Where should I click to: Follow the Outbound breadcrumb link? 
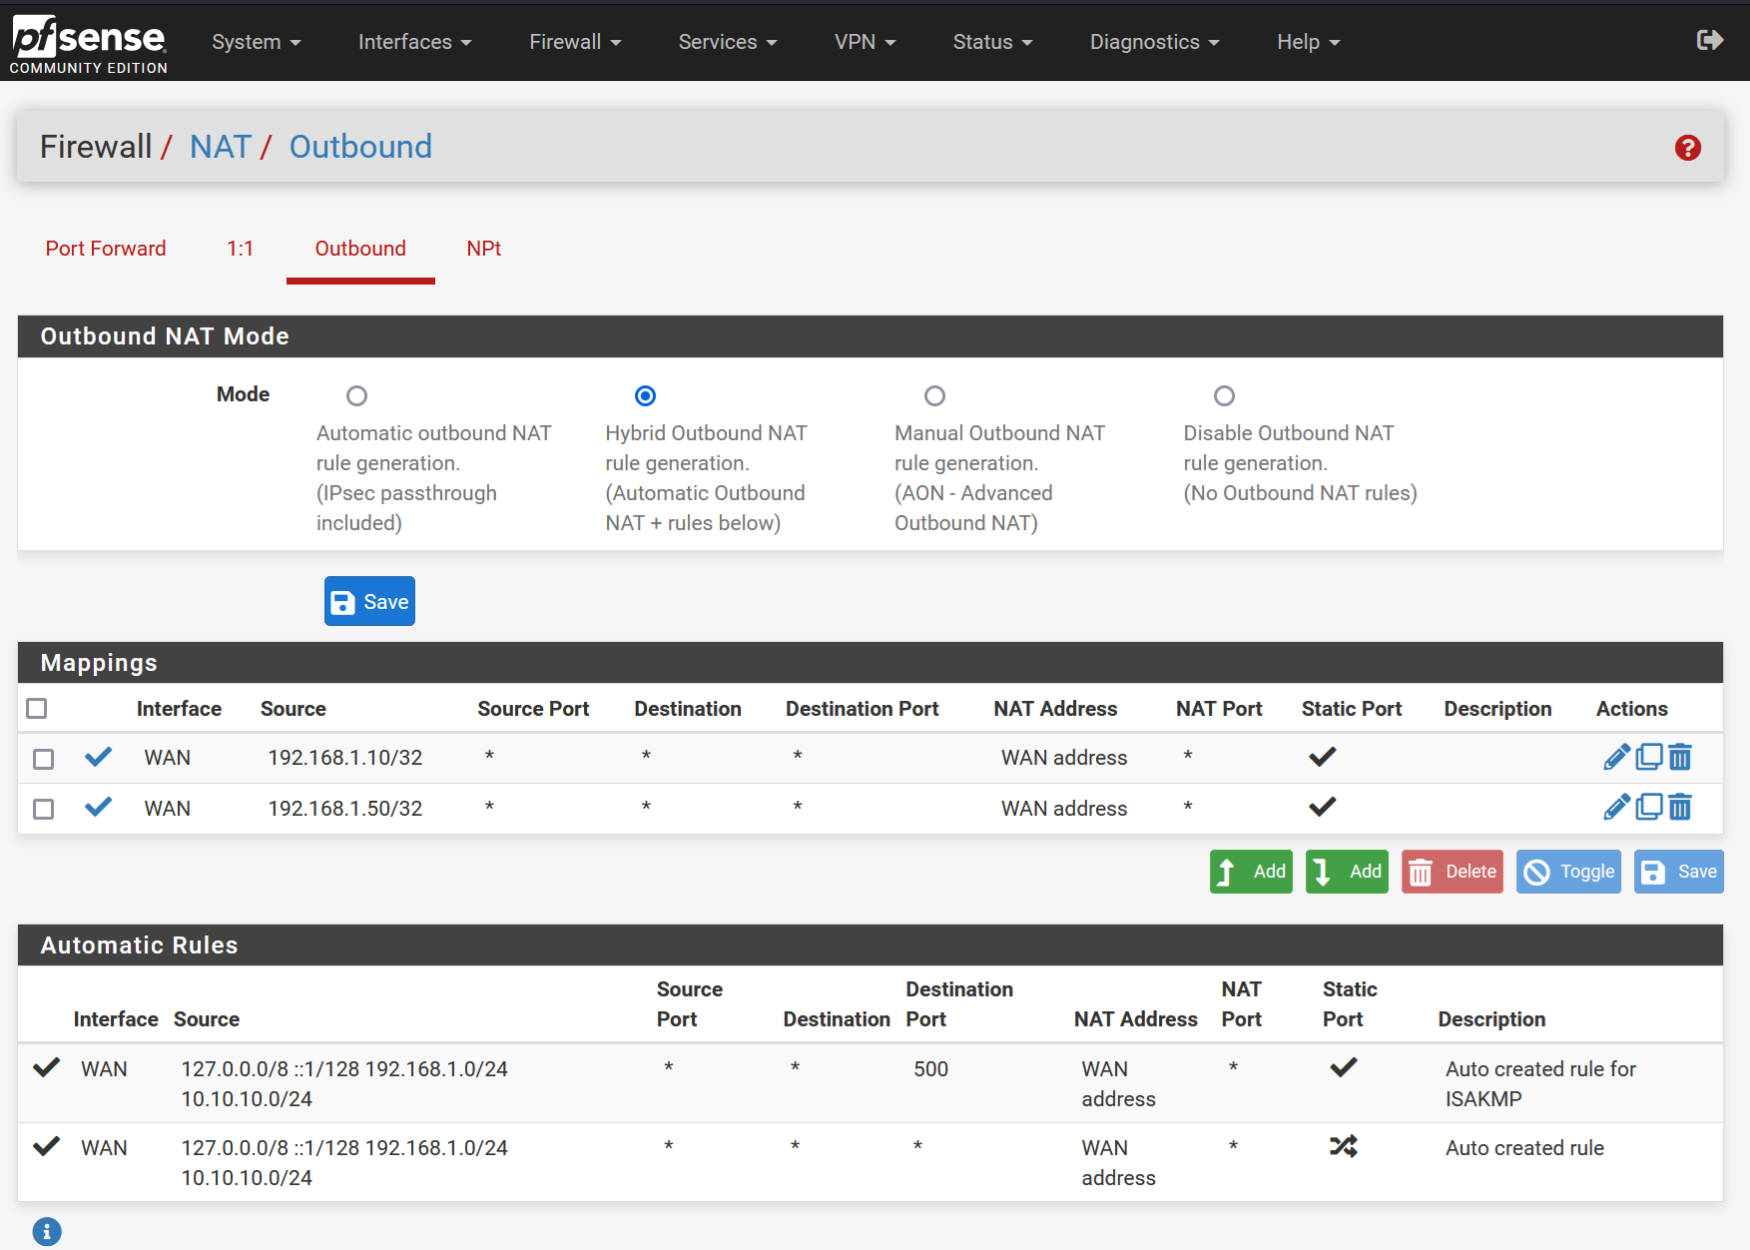(360, 147)
